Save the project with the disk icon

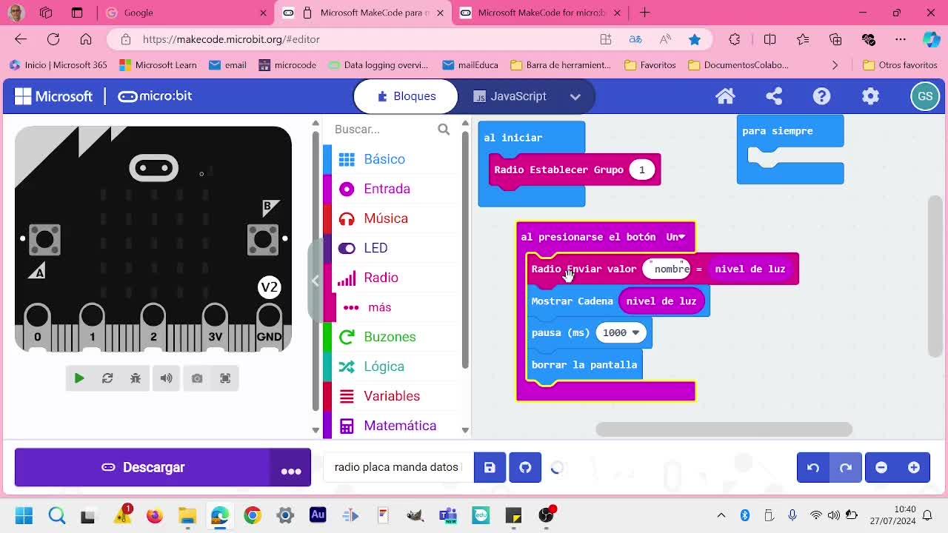pos(490,467)
